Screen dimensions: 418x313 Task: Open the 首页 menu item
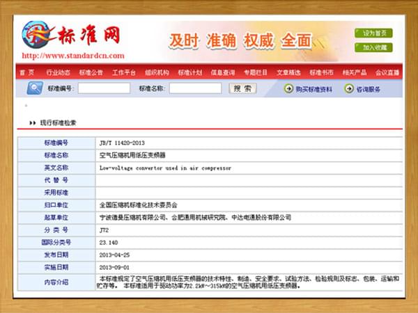click(x=27, y=72)
